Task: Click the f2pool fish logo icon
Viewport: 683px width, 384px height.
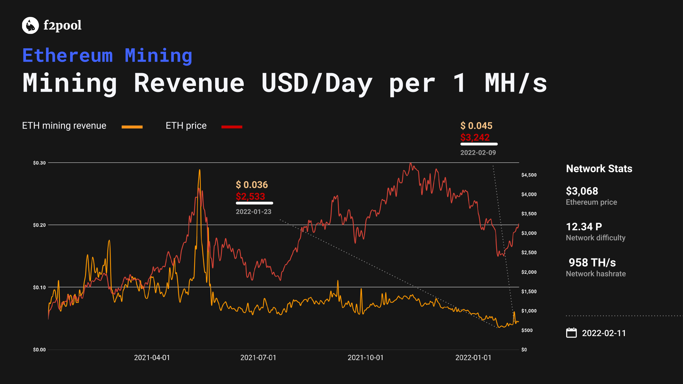Action: point(30,25)
